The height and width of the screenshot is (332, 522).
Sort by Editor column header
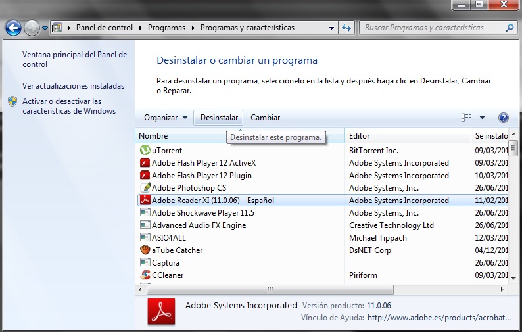[x=408, y=136]
